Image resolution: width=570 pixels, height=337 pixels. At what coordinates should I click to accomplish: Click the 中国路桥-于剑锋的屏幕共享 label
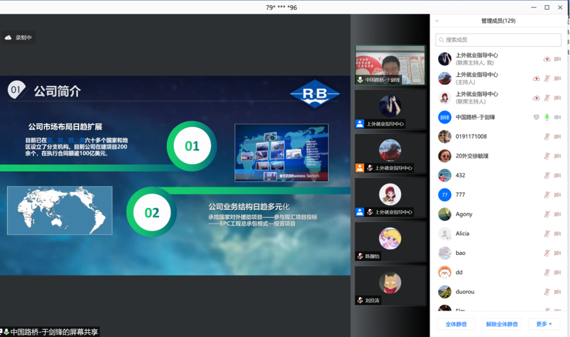pos(54,332)
